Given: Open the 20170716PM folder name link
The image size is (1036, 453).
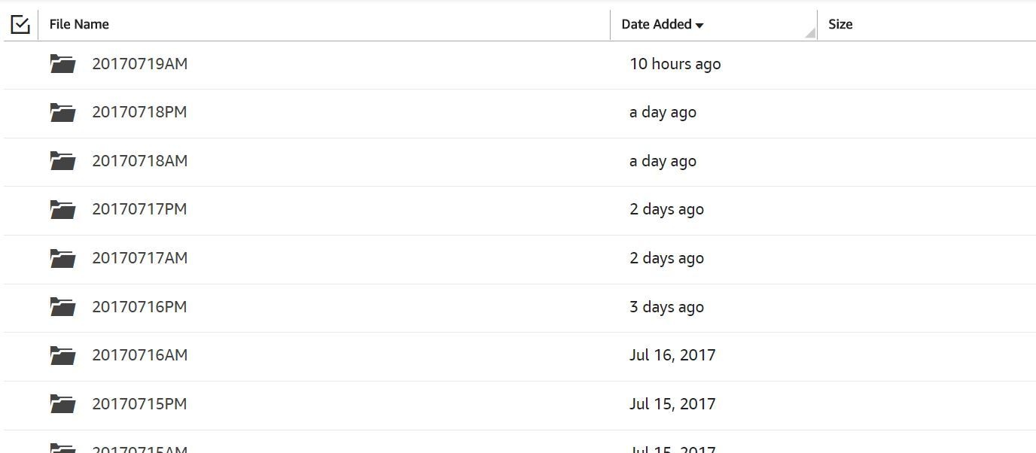Looking at the screenshot, I should 139,307.
